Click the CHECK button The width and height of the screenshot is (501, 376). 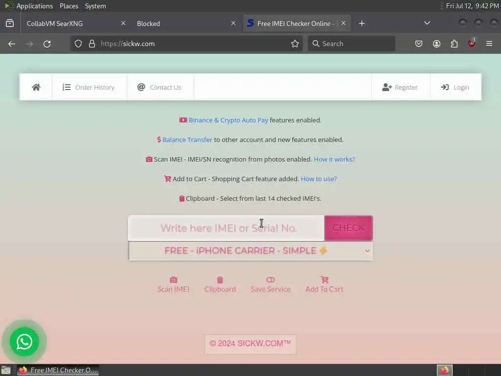pos(348,228)
